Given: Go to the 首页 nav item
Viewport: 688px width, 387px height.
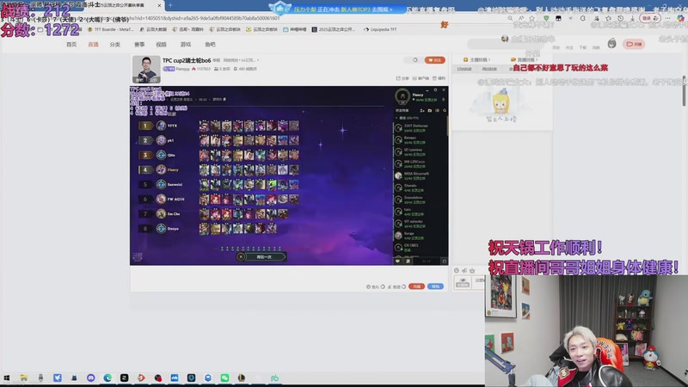Looking at the screenshot, I should pyautogui.click(x=71, y=45).
